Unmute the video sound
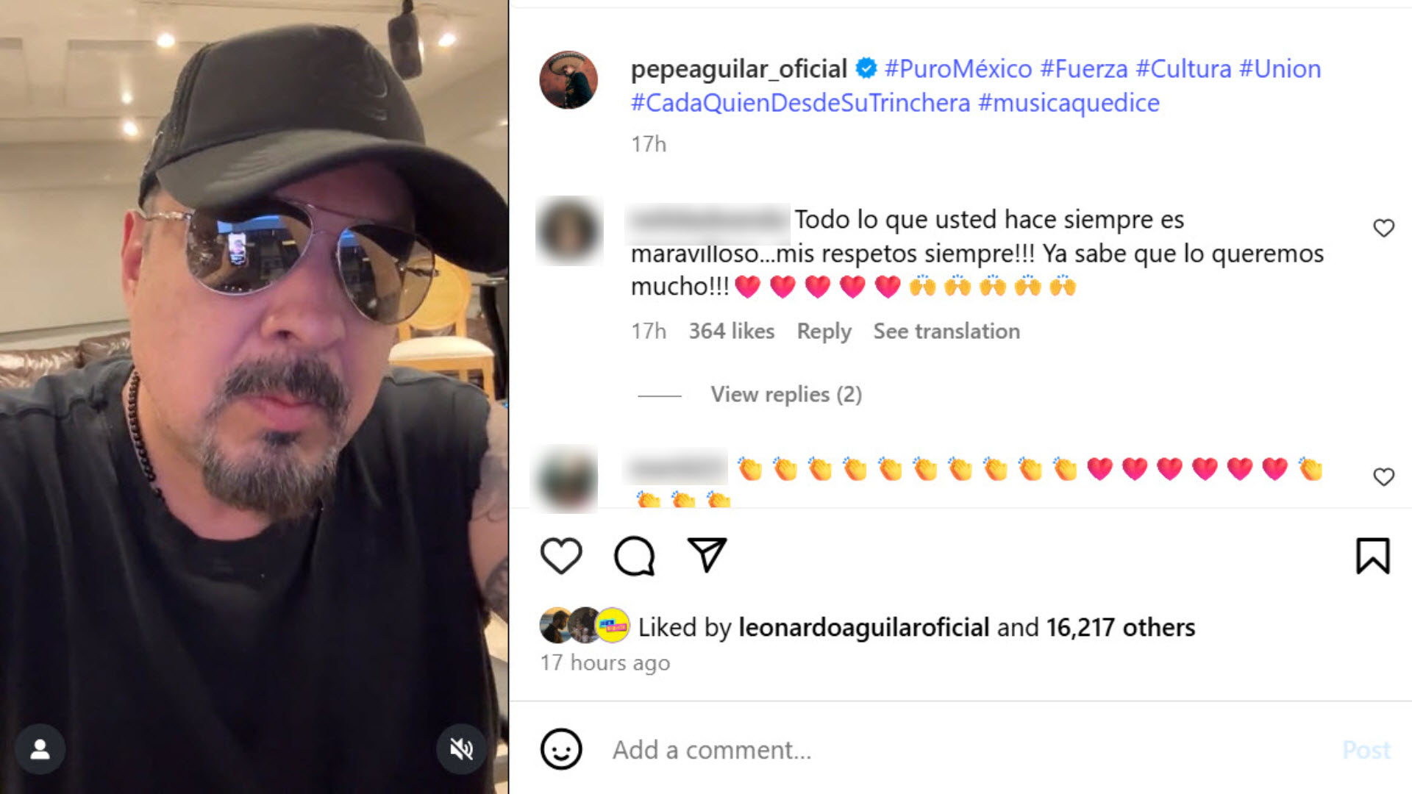Image resolution: width=1412 pixels, height=794 pixels. tap(461, 749)
